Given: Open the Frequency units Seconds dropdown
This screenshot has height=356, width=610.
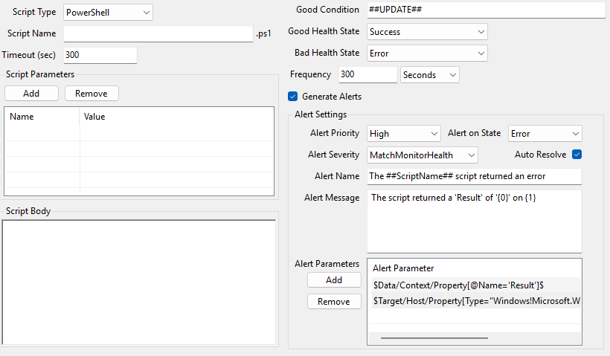Looking at the screenshot, I should [x=430, y=75].
